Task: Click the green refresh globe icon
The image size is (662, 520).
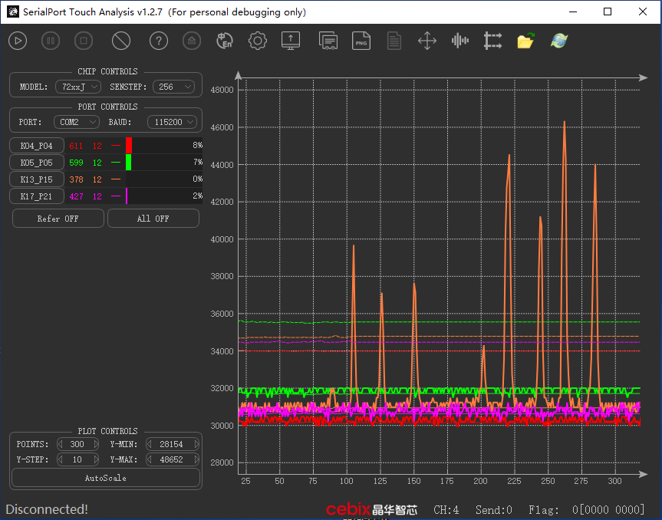Action: click(558, 41)
